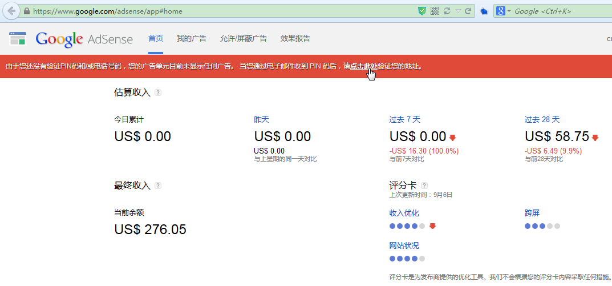Click the padlock icon in address bar

(x=27, y=11)
